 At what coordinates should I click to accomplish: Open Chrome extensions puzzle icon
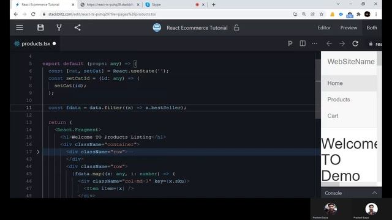pyautogui.click(x=358, y=14)
